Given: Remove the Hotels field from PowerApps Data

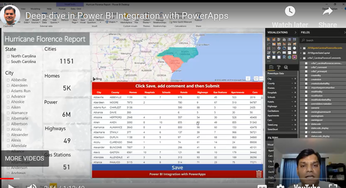Looking at the screenshot, I should point(295,102).
